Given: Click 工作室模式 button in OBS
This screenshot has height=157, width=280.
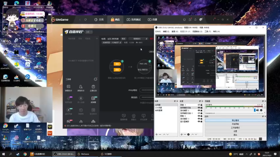Looking at the screenshot, I should (235, 128).
